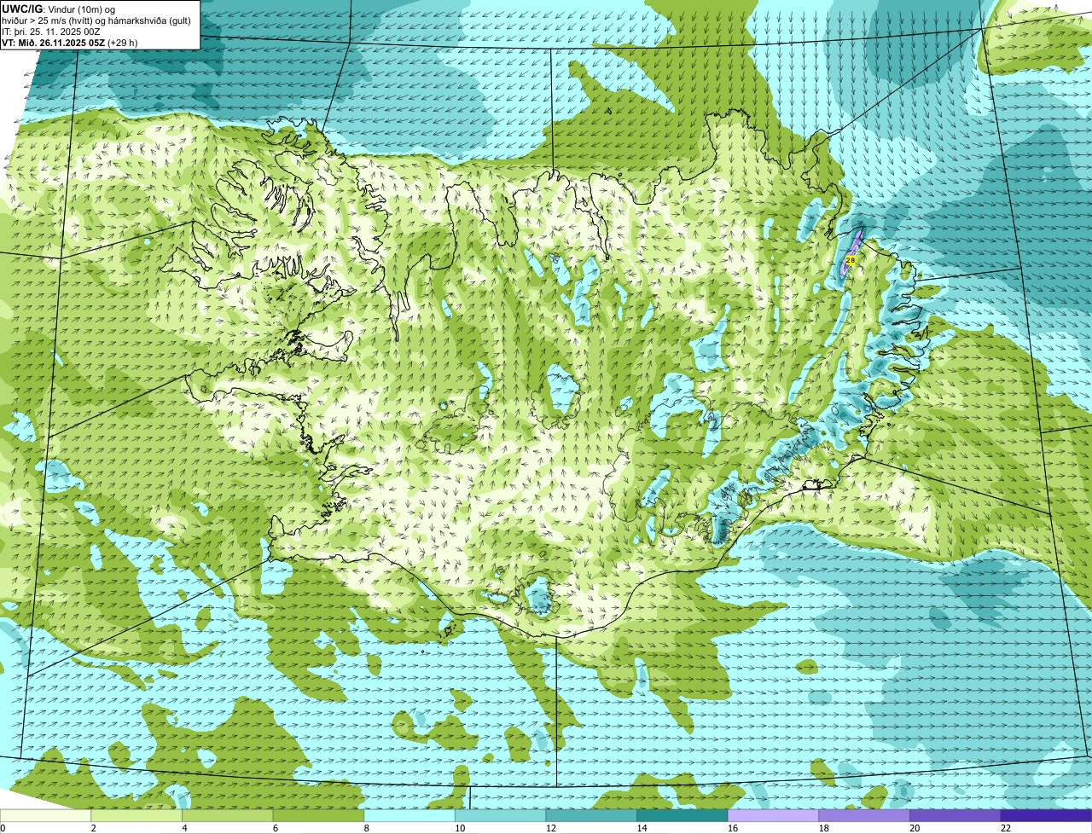Screen dimensions: 1092x834
Task: Click the legend scale label '4'
Action: [184, 828]
